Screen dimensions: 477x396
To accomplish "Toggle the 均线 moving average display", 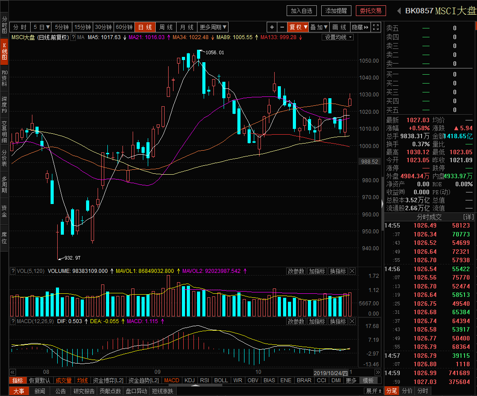I will click(82, 380).
